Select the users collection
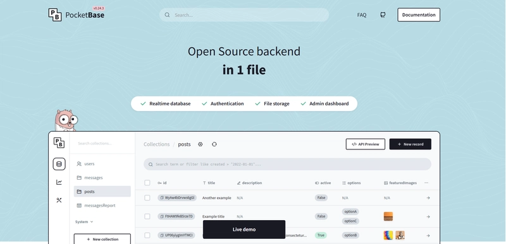This screenshot has height=244, width=506. tap(102, 164)
